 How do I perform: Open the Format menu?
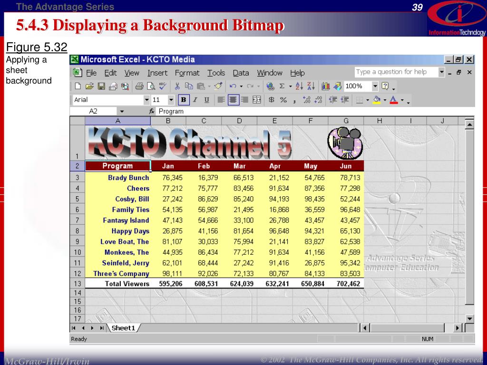pyautogui.click(x=187, y=73)
